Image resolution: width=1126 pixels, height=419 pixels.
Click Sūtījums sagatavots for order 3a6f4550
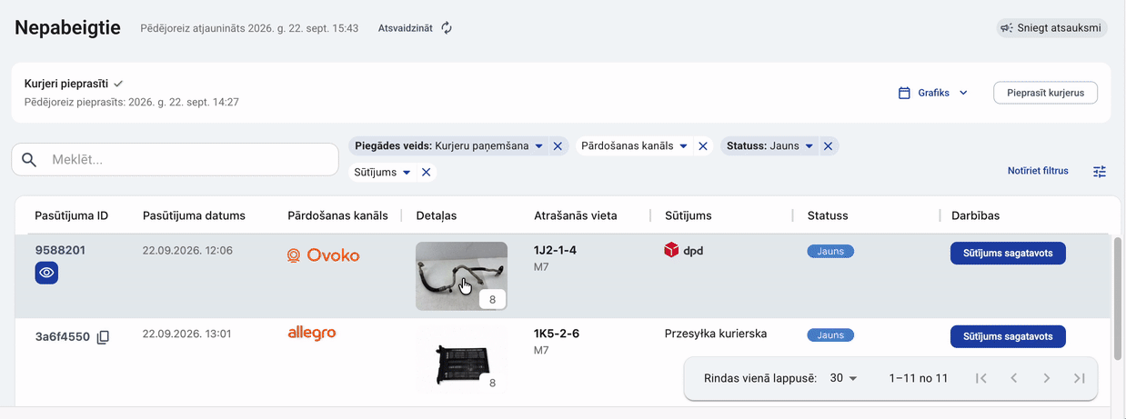coord(1008,337)
